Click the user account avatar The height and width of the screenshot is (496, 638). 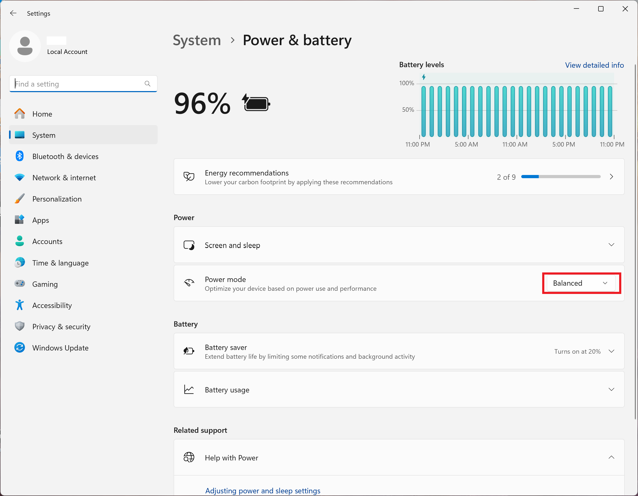click(25, 46)
